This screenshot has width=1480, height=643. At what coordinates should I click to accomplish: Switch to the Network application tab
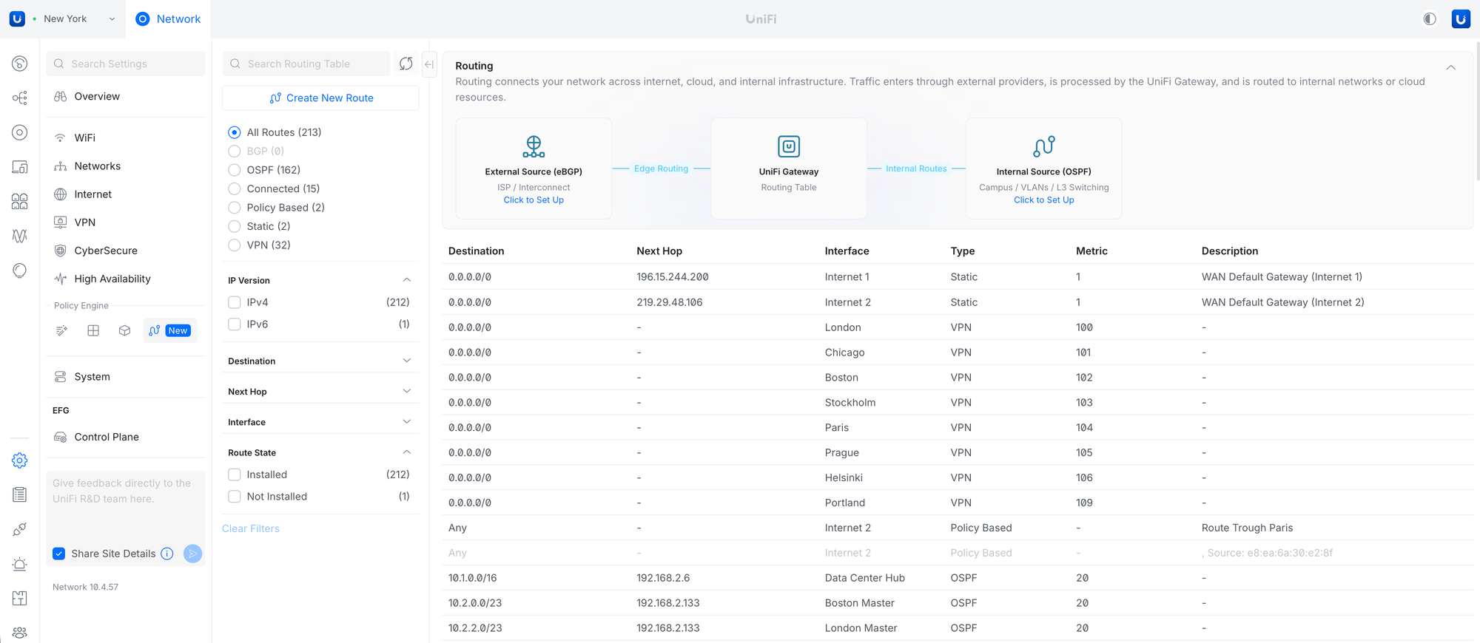tap(169, 19)
